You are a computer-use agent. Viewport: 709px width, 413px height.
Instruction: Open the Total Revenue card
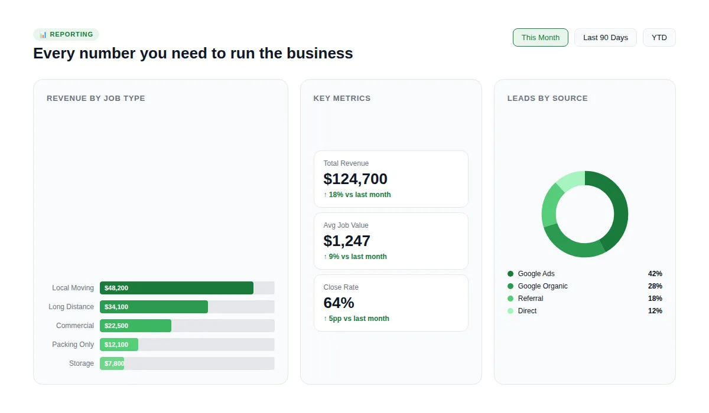point(391,179)
